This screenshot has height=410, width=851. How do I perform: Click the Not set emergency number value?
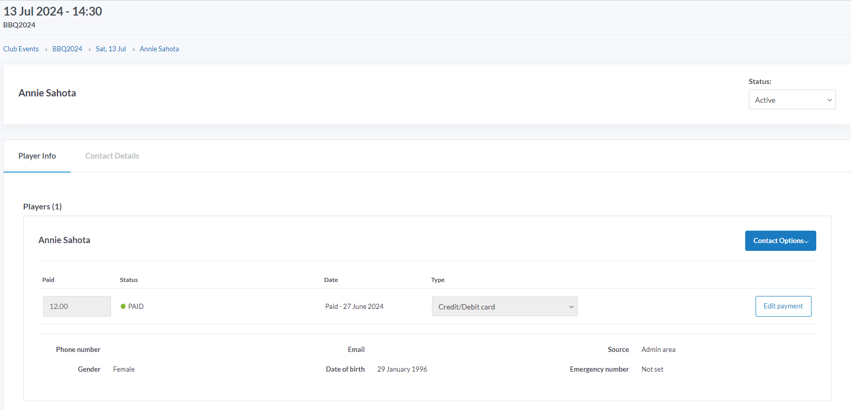click(652, 369)
